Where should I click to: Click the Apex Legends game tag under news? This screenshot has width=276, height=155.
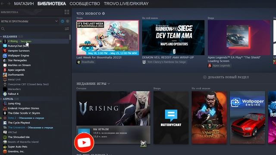pos(220,65)
